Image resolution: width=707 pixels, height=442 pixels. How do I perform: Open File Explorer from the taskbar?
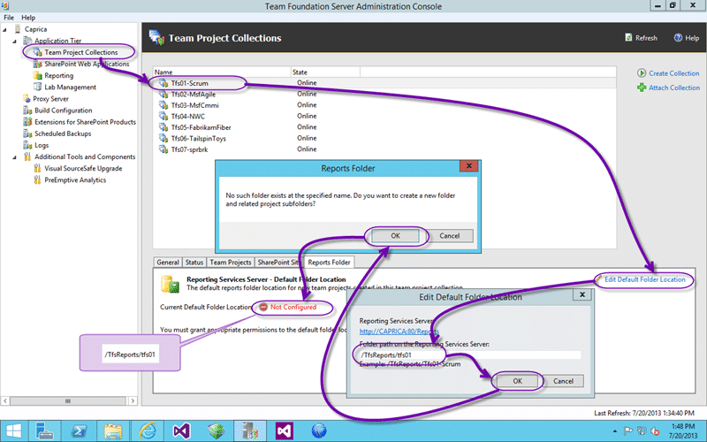(x=113, y=431)
